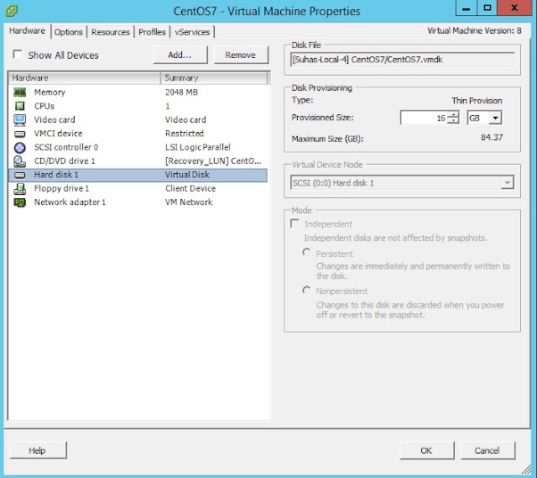Click the Network adapter 1 icon
Viewport: 537px width, 478px height.
(x=19, y=202)
